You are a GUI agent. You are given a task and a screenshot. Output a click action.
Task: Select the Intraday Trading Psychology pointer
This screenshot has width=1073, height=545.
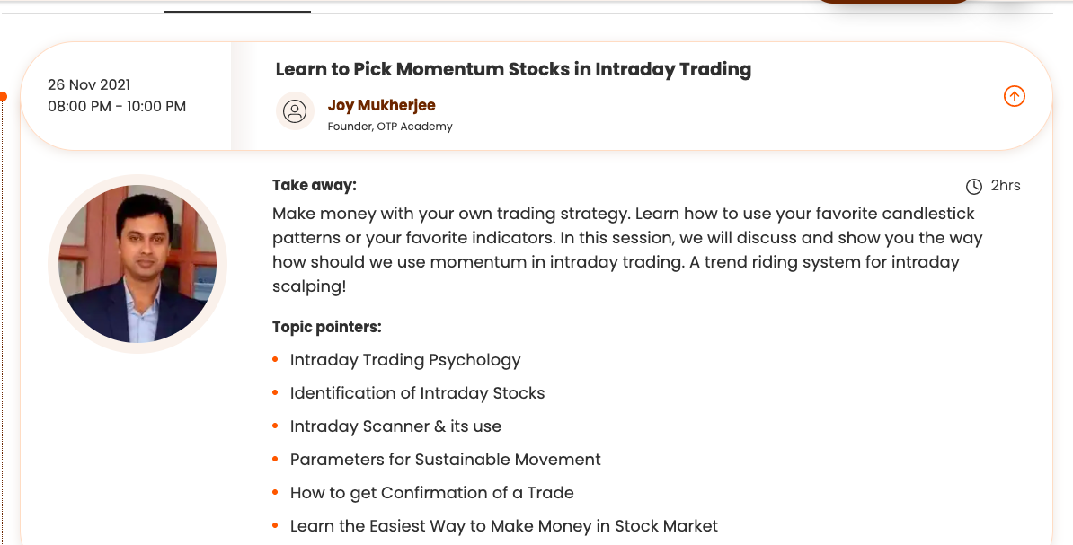tap(405, 360)
